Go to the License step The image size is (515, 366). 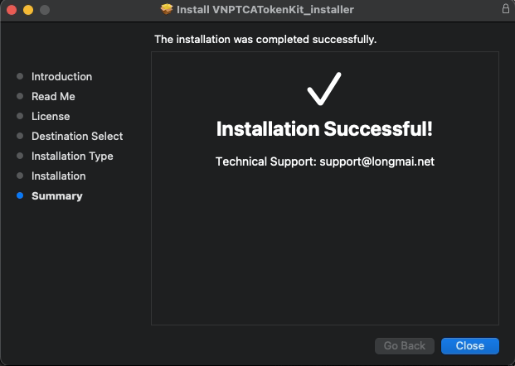tap(51, 117)
